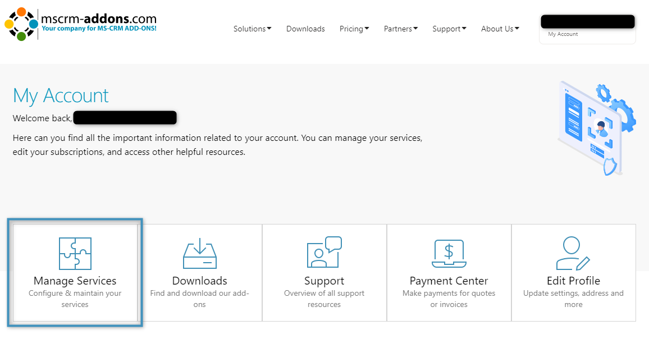Open the Downloads card title
The image size is (649, 339).
[199, 281]
